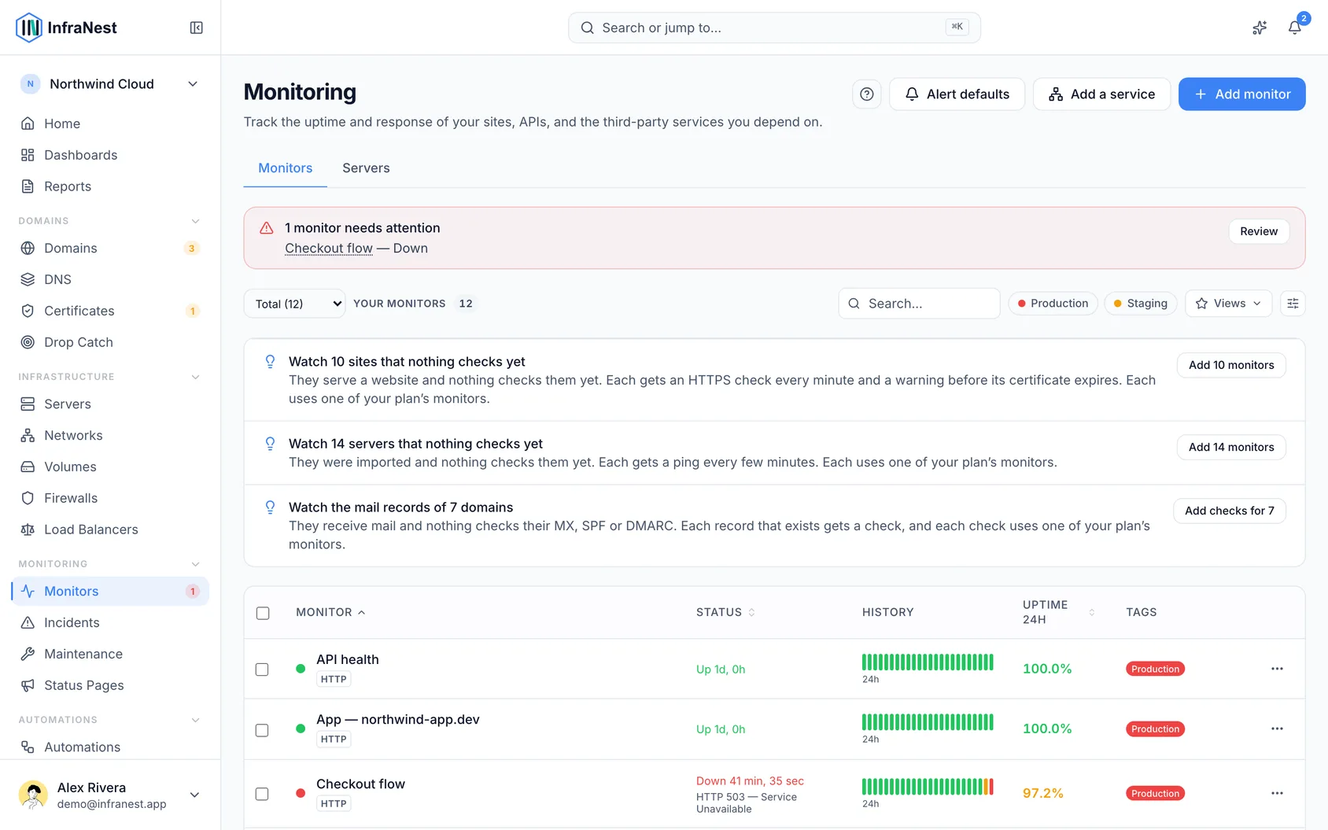Open Automations in the sidebar

[x=110, y=747]
